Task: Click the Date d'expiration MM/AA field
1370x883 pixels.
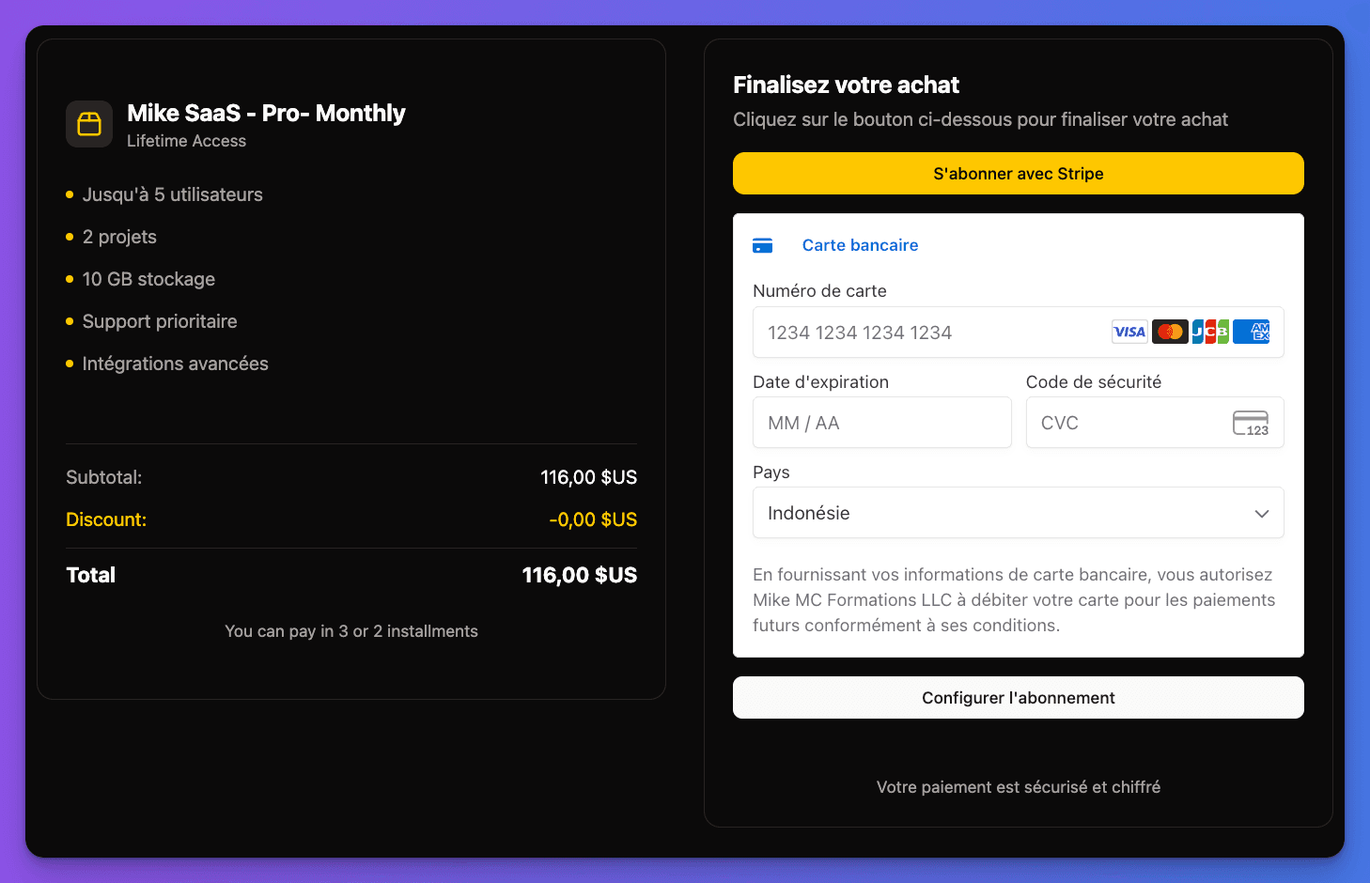Action: [881, 423]
